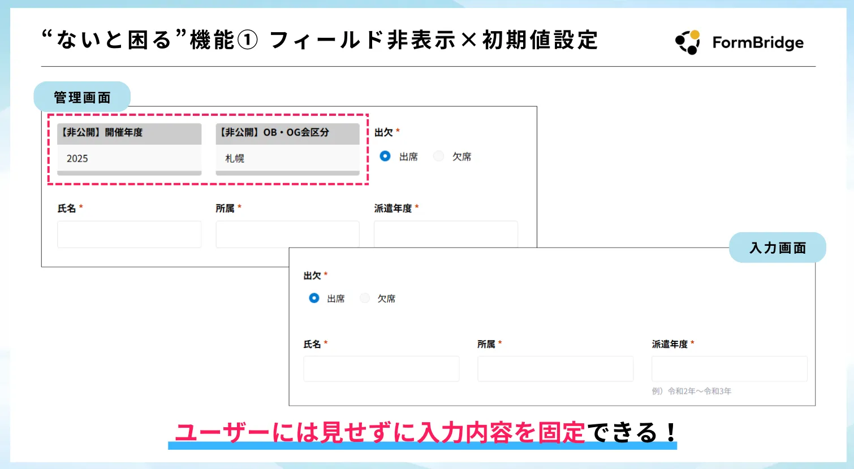Select 出席 radio in the admin screen
854x469 pixels.
click(x=385, y=156)
